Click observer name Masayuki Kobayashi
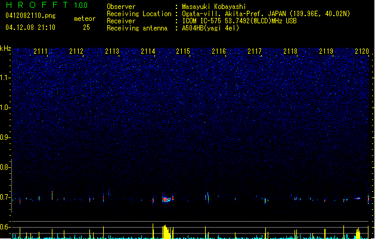375x239 pixels. 214,7
